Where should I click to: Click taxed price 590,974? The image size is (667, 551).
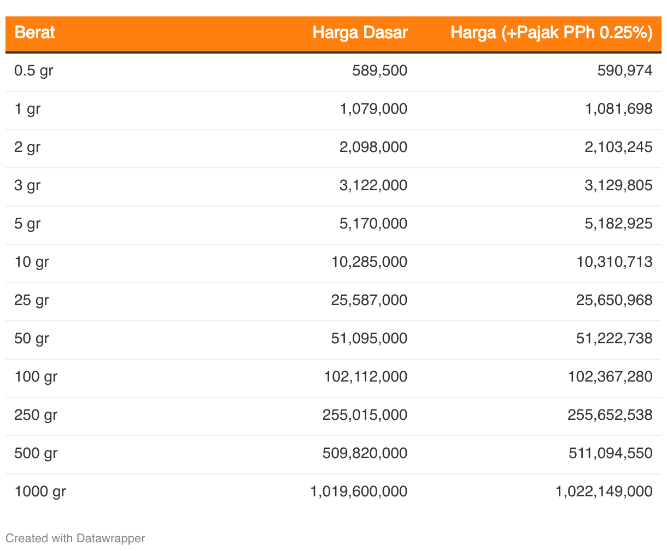[x=625, y=71]
